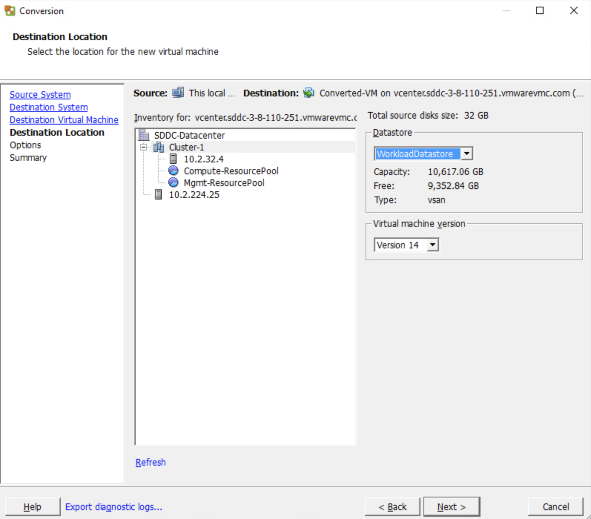Image resolution: width=591 pixels, height=519 pixels.
Task: Click the capacity value 10,617.06 GB
Action: [x=455, y=172]
